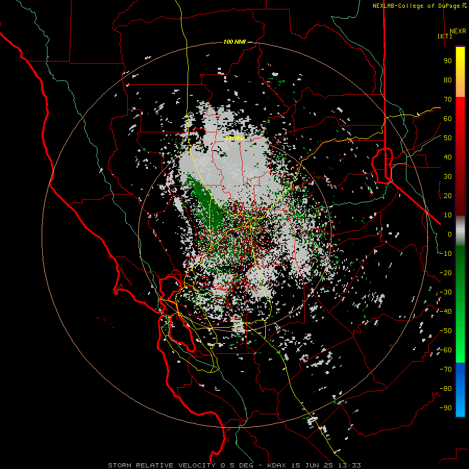Image resolution: width=469 pixels, height=469 pixels.
Task: Click the -50 label on the velocity scale
Action: [x=446, y=331]
